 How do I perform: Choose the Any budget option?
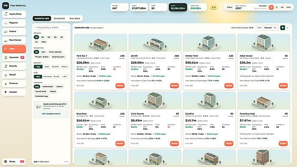click(38, 67)
